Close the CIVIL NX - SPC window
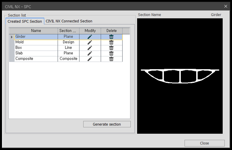The image size is (232, 150). pyautogui.click(x=226, y=6)
